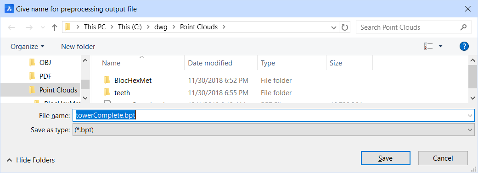The height and width of the screenshot is (173, 478).
Task: Click the Save button
Action: click(x=385, y=158)
